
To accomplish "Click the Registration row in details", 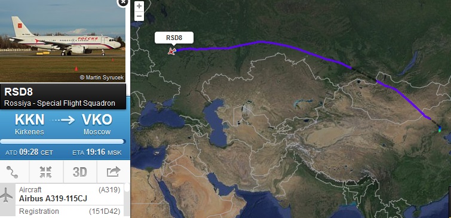I will (70, 211).
